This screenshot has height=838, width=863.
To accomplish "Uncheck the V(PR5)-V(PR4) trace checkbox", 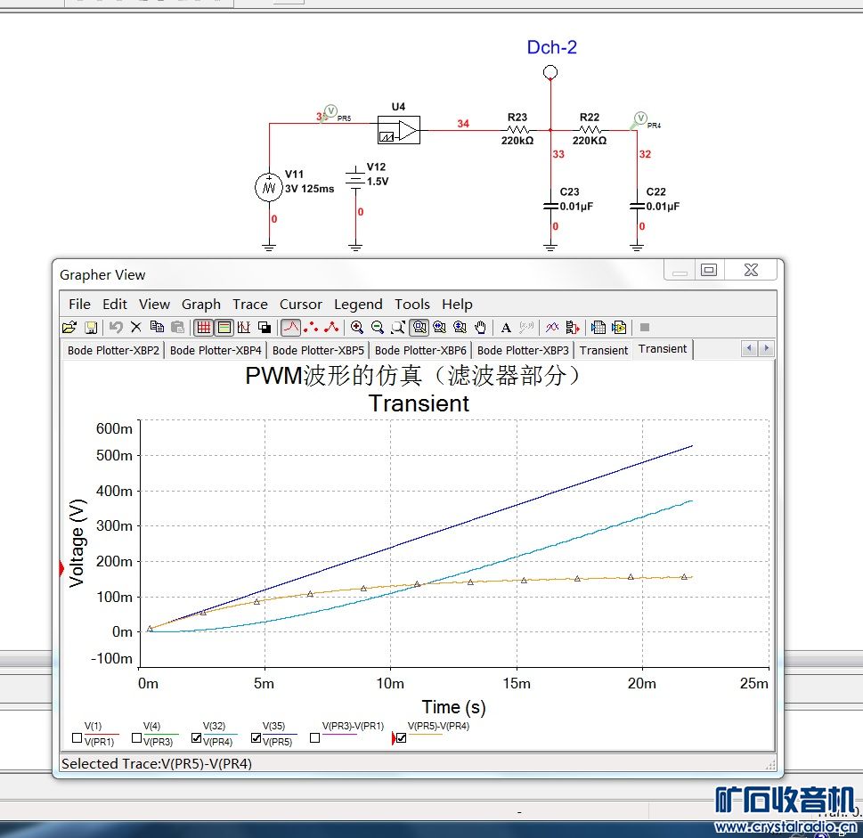I will pos(402,738).
